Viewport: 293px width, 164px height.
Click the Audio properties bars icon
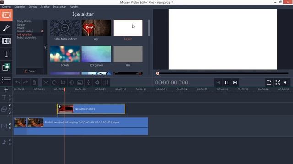(x=106, y=82)
